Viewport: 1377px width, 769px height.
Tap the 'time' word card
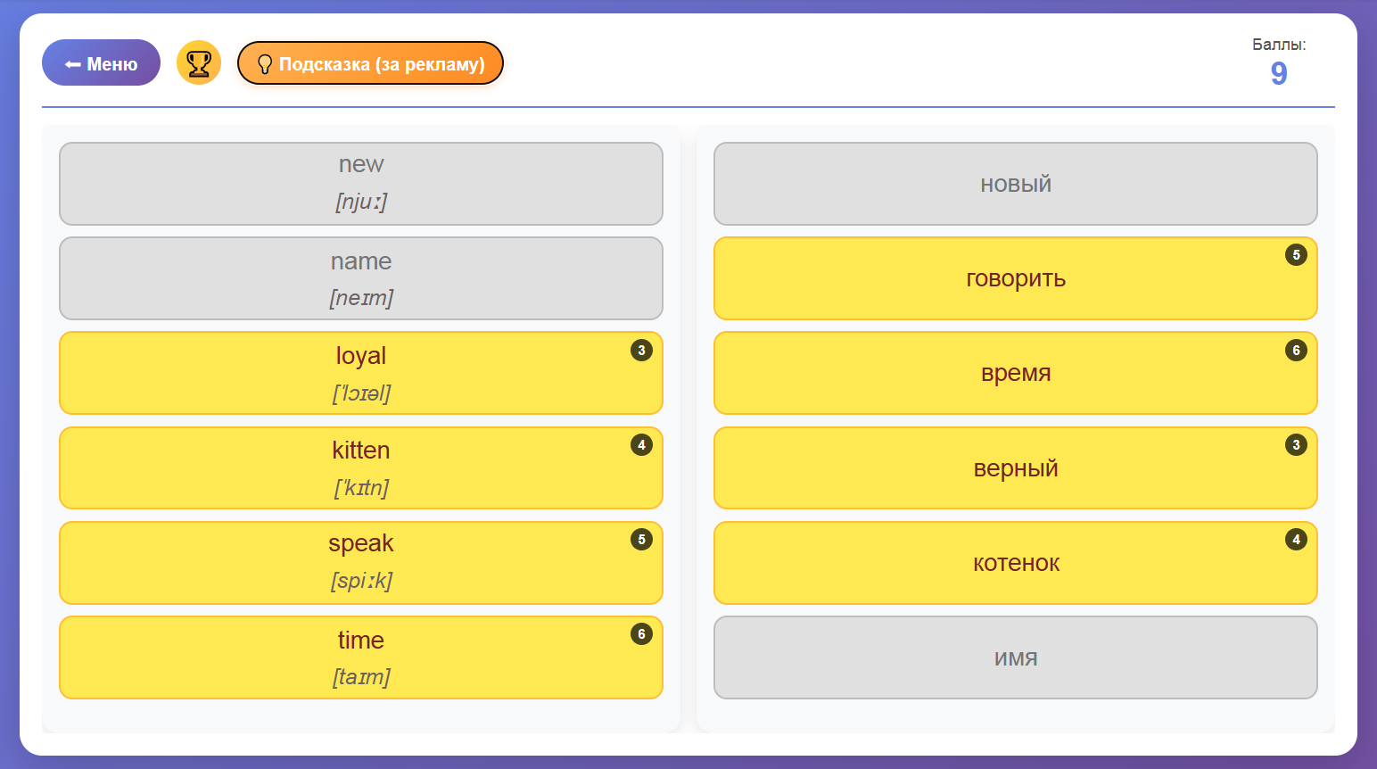coord(360,657)
